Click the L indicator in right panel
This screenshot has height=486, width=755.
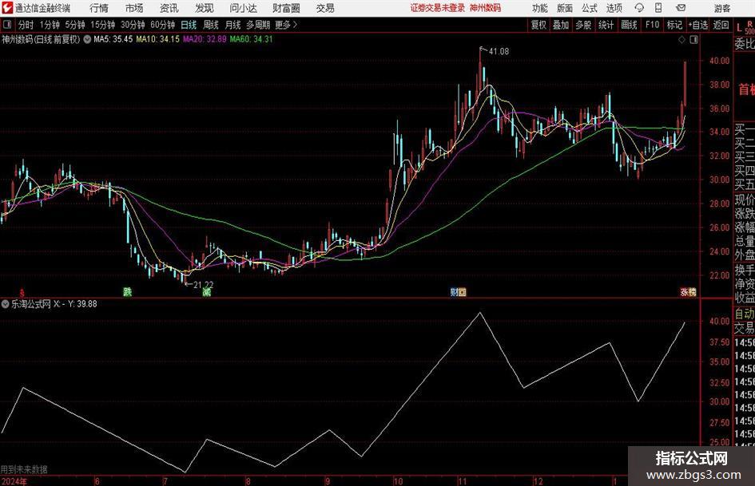pyautogui.click(x=739, y=28)
